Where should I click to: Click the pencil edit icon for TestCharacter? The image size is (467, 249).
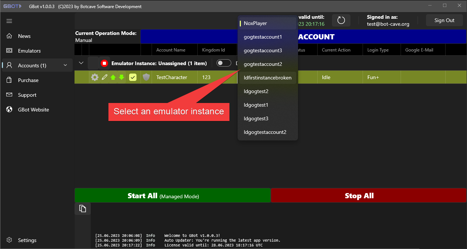click(x=105, y=77)
